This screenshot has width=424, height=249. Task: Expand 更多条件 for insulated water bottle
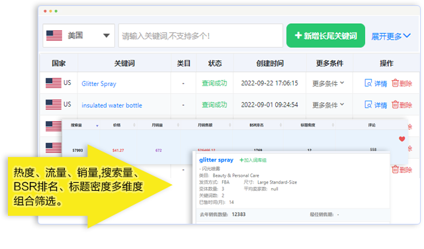pyautogui.click(x=328, y=105)
